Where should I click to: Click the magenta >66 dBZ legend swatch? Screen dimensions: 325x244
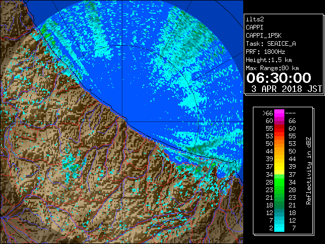point(279,113)
